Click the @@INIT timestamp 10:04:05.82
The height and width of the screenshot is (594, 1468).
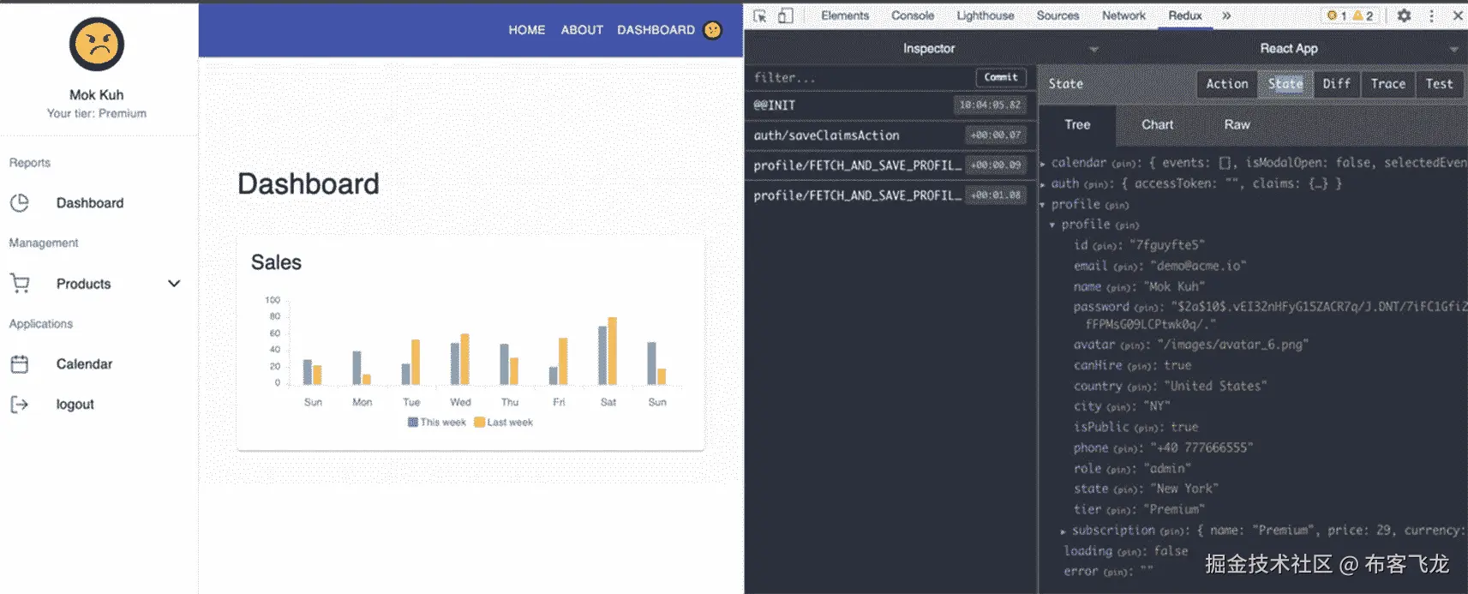990,105
